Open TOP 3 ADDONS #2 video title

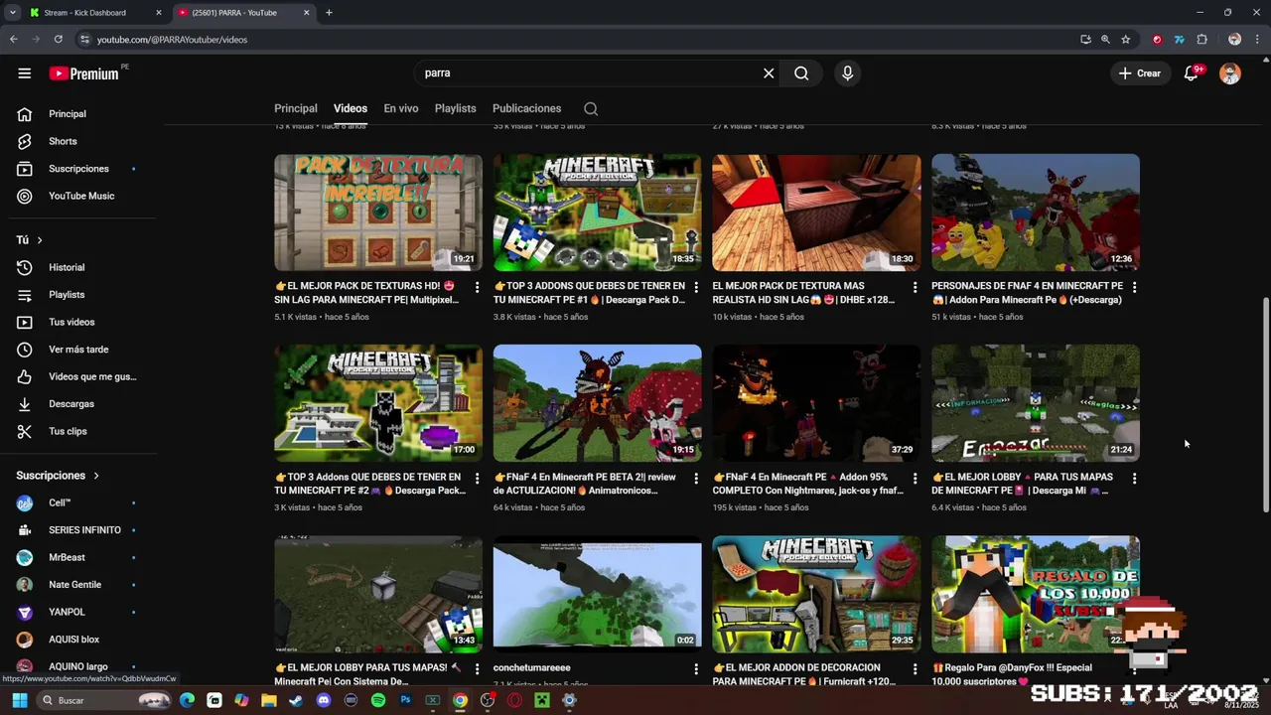[370, 484]
